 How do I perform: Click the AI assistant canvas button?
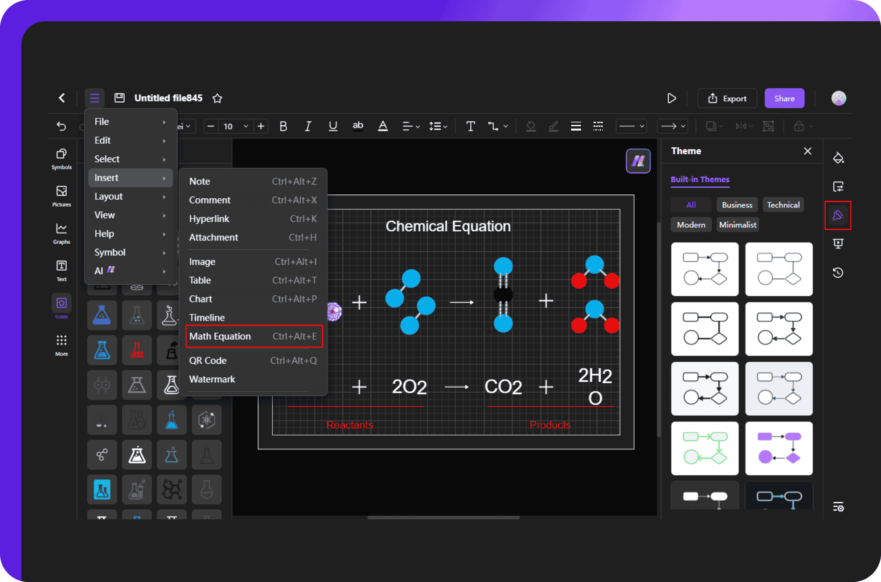coord(638,161)
